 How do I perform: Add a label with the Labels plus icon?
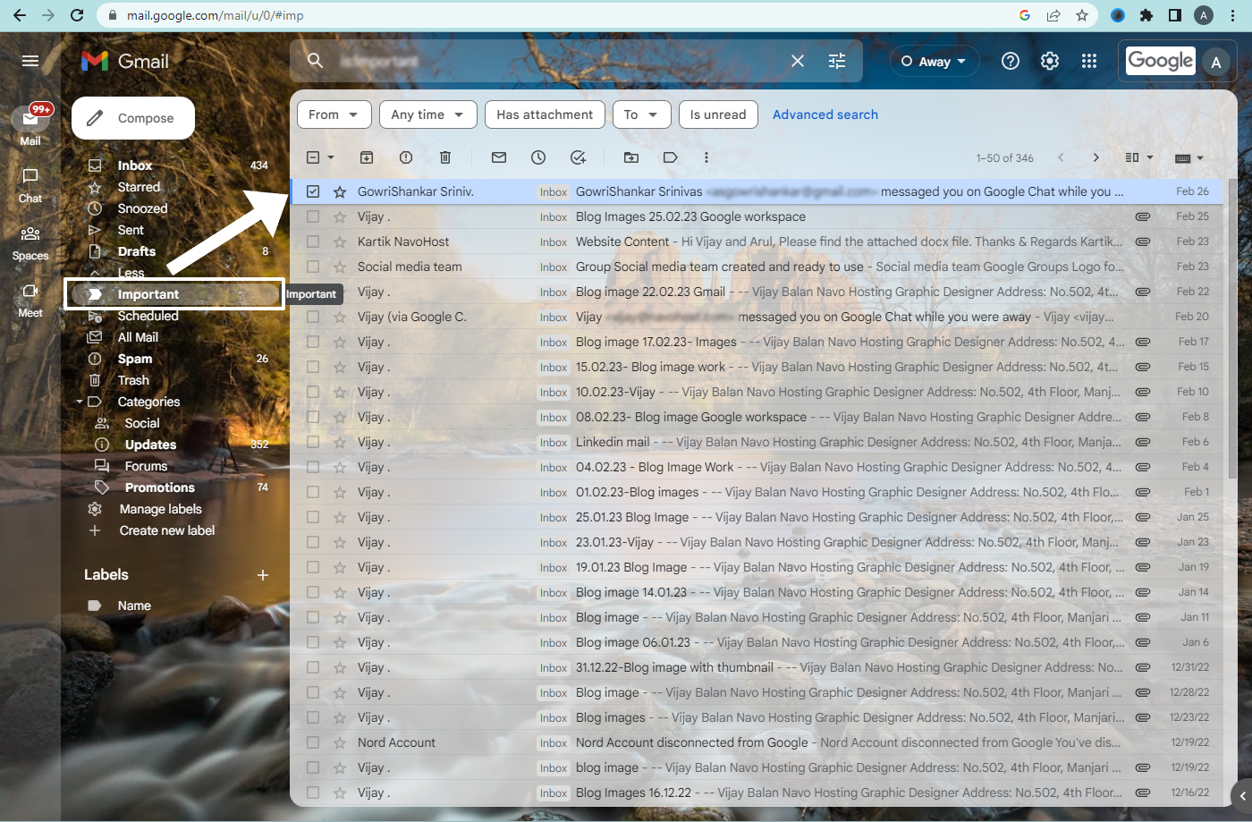point(263,575)
